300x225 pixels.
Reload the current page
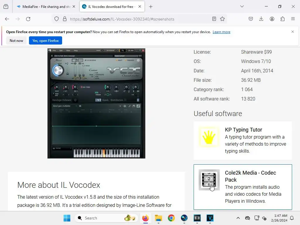28,19
